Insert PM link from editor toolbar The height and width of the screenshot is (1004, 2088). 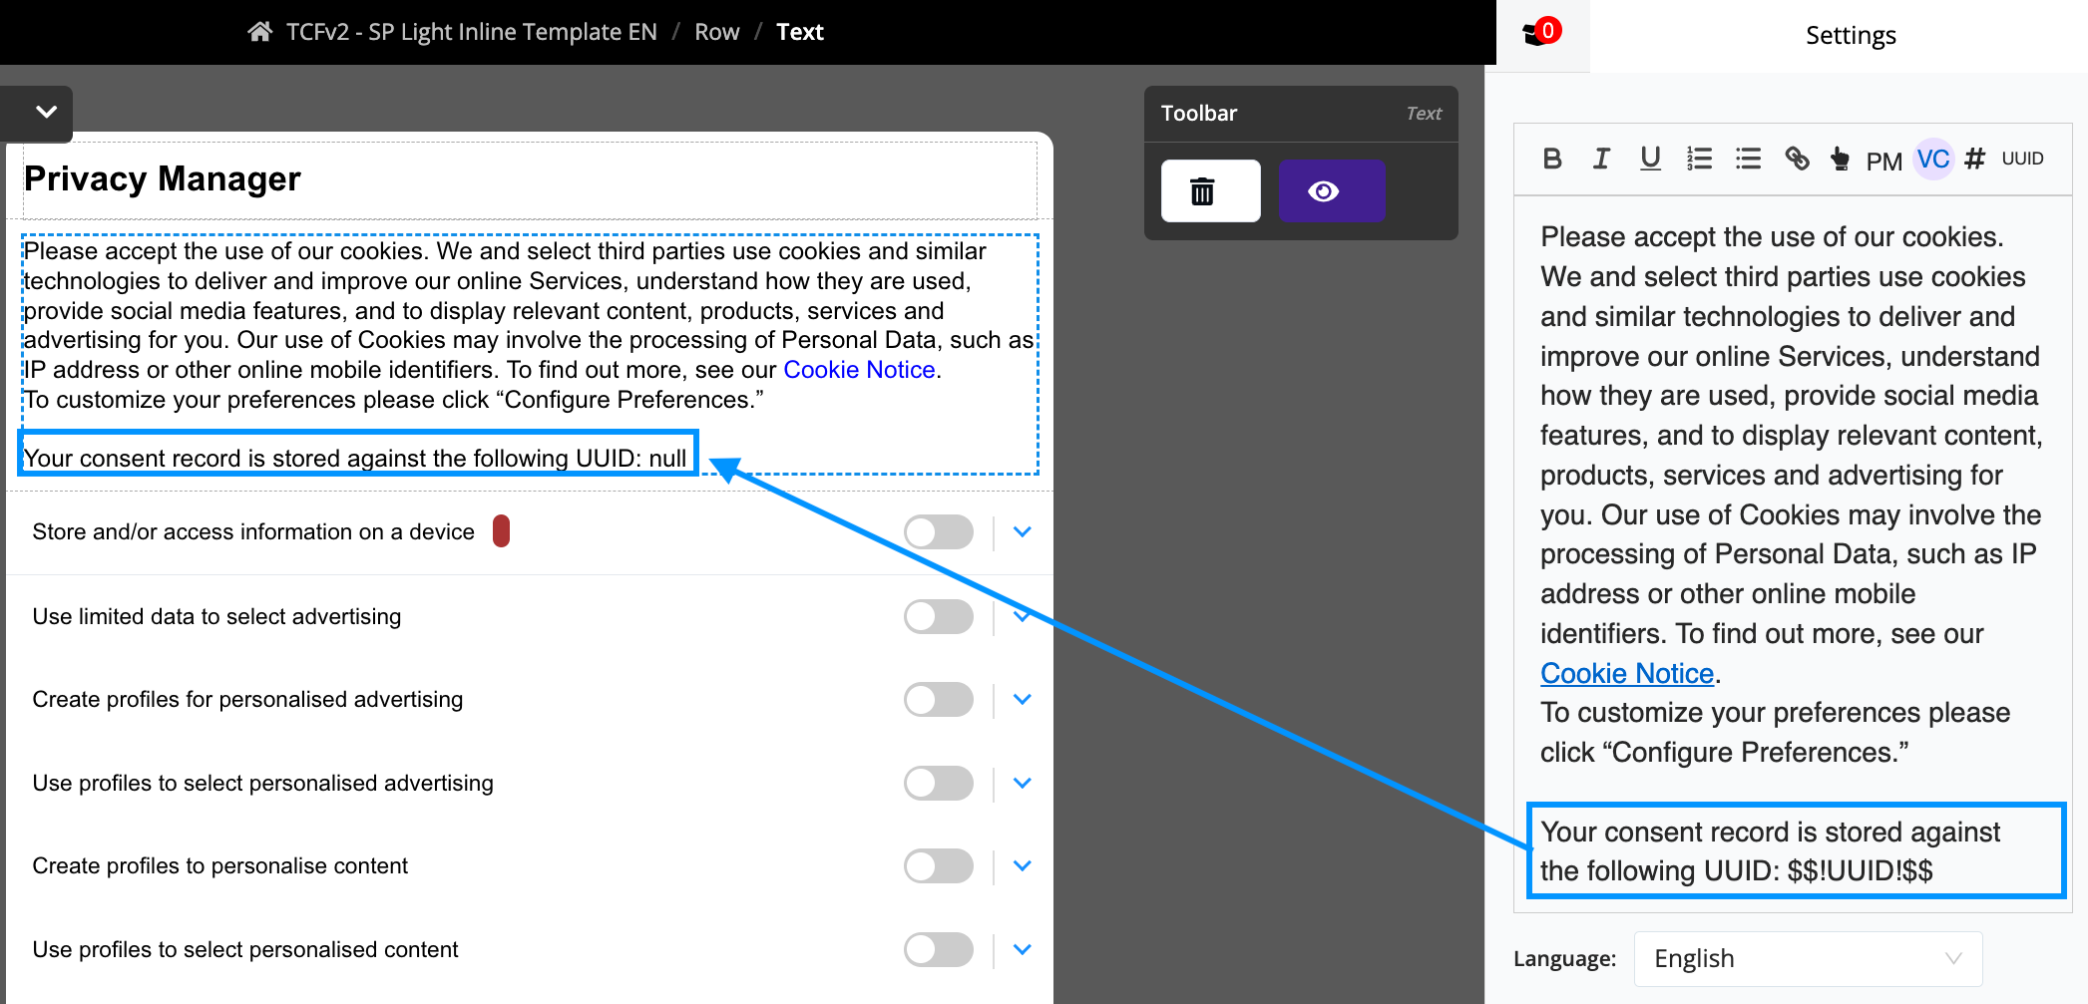click(x=1883, y=161)
